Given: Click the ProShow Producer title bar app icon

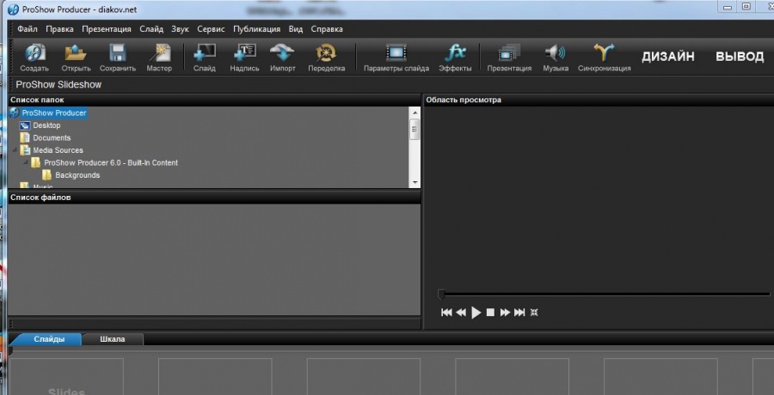Looking at the screenshot, I should point(13,9).
